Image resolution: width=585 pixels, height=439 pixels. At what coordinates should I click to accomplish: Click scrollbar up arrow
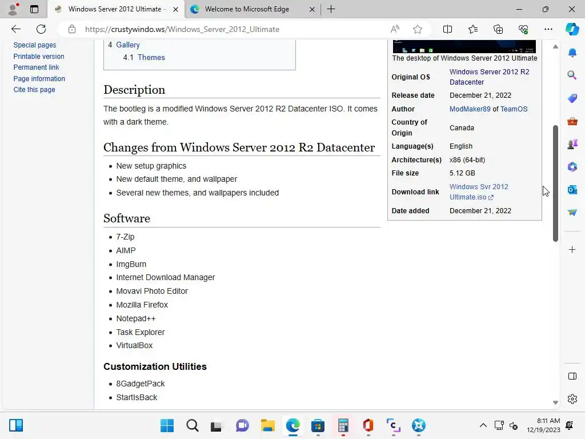pos(555,47)
